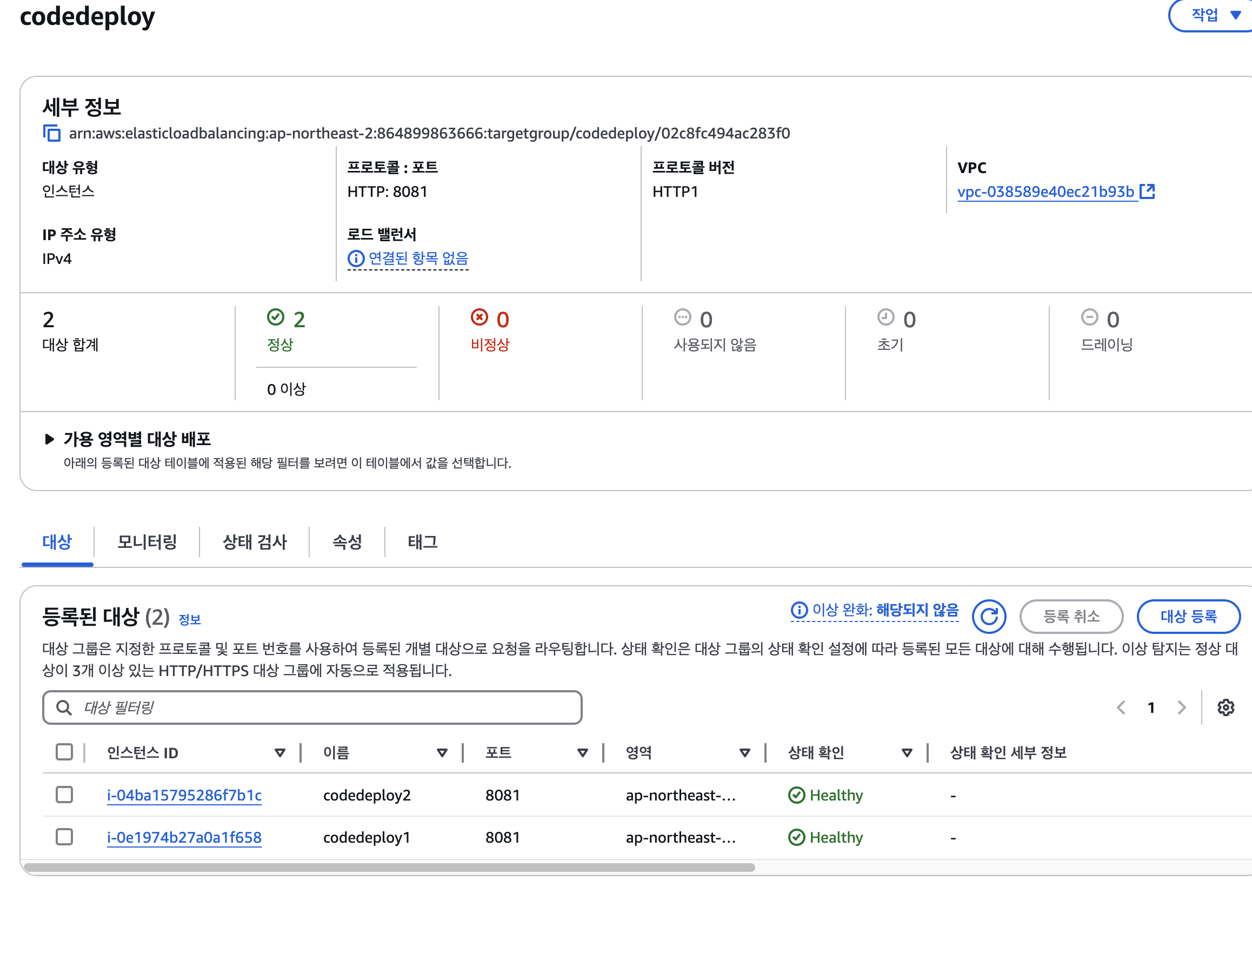This screenshot has height=966, width=1252.
Task: Open the 상태 검사 tab
Action: point(255,541)
